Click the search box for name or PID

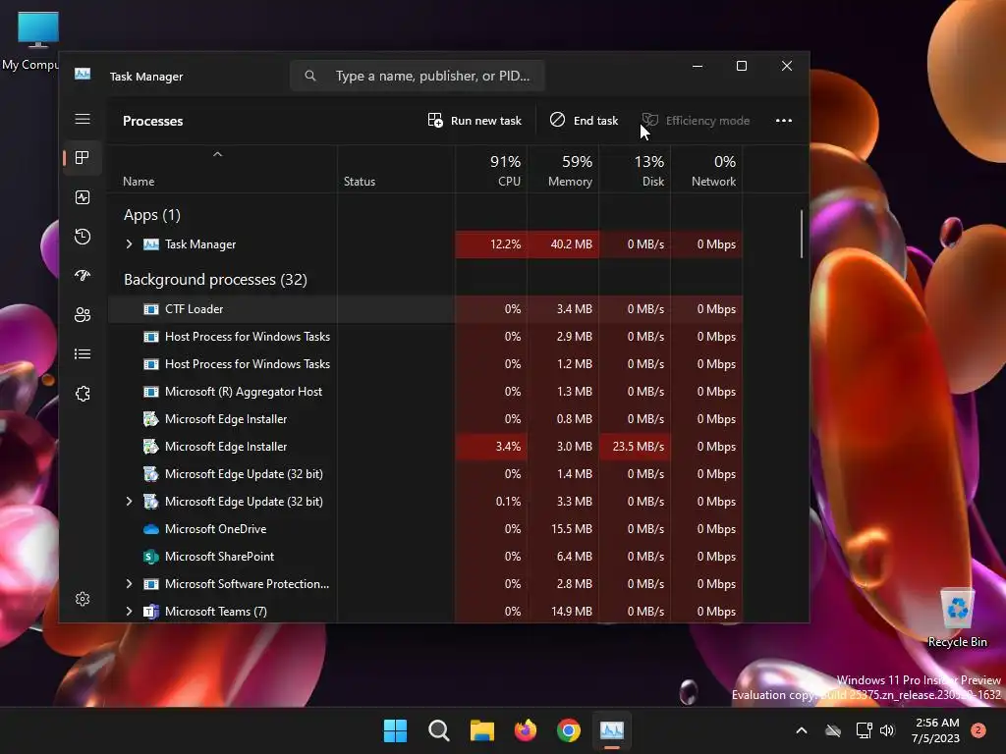pos(418,76)
